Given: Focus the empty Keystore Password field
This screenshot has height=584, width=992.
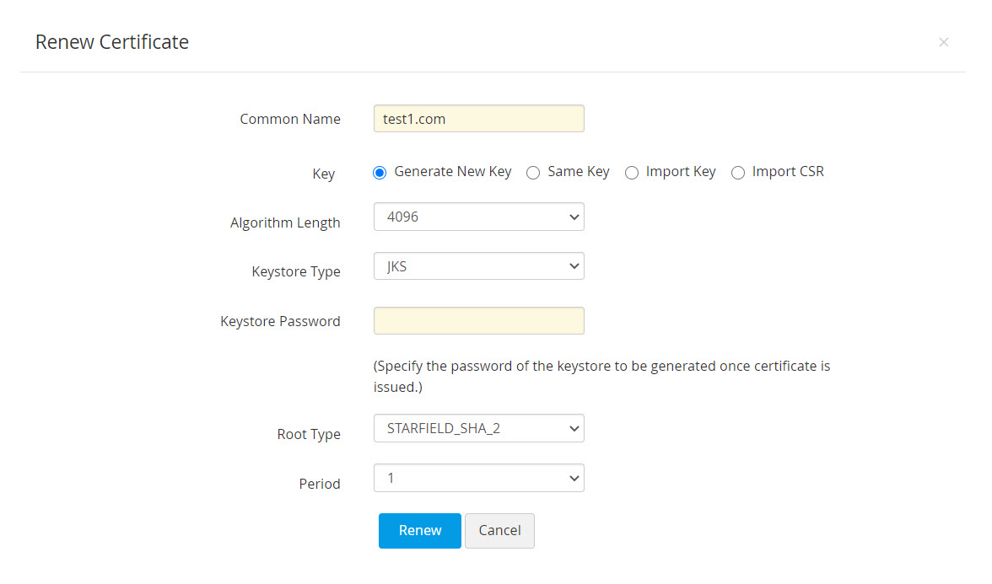Looking at the screenshot, I should [x=478, y=321].
